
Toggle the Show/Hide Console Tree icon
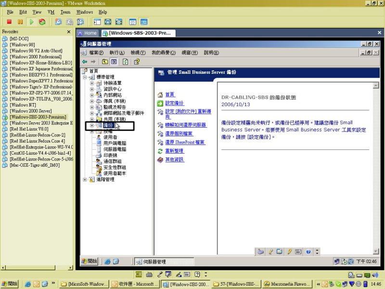coord(114,62)
